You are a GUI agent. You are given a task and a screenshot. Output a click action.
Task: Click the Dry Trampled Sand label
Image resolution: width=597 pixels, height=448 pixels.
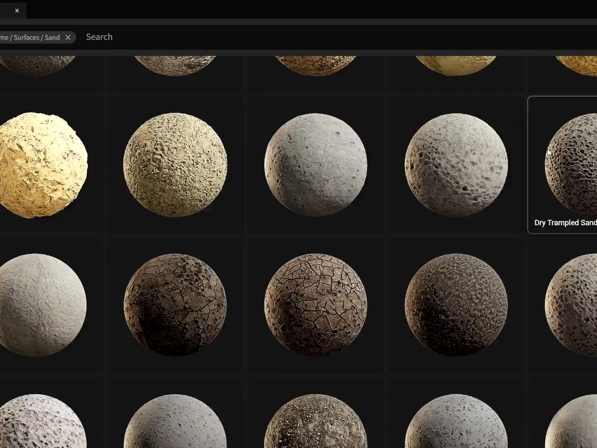click(x=565, y=223)
